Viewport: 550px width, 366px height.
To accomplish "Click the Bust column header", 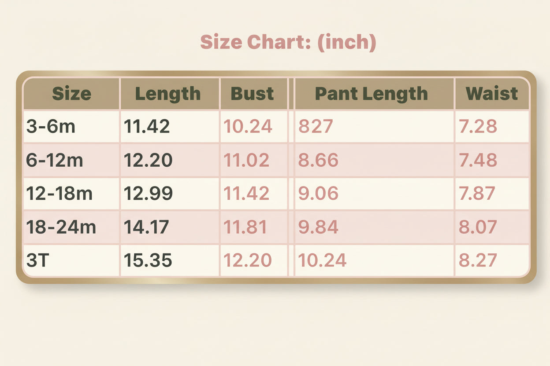I will pyautogui.click(x=252, y=94).
